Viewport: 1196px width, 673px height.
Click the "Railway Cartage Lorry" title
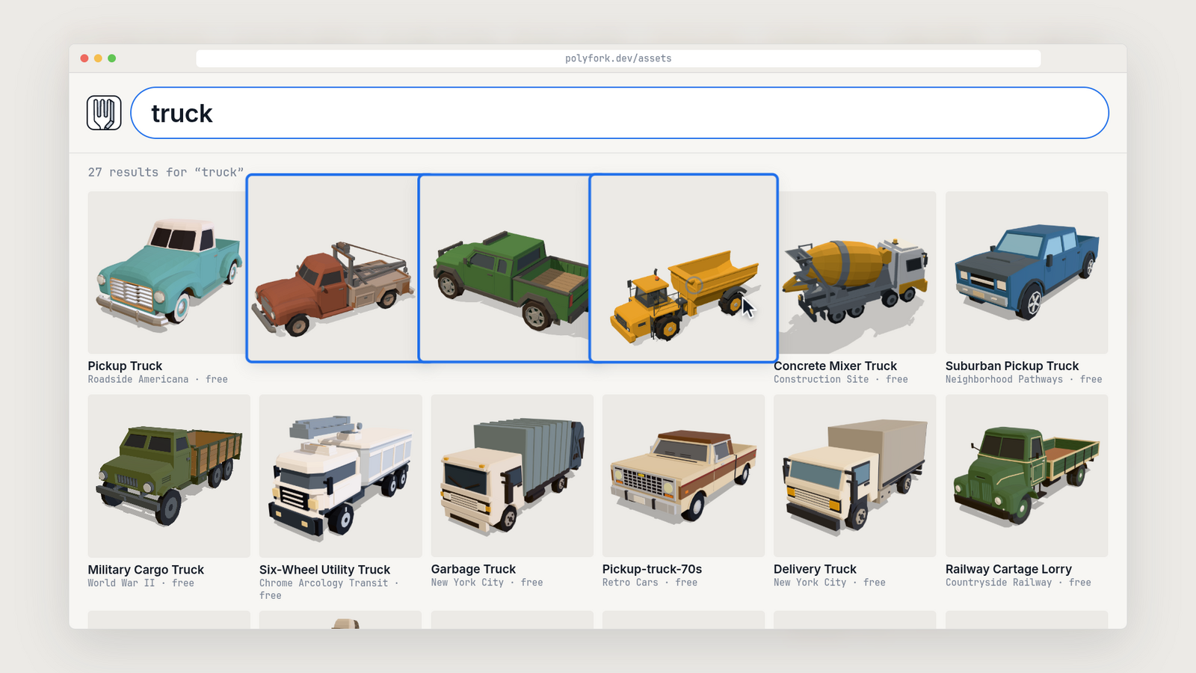1008,569
